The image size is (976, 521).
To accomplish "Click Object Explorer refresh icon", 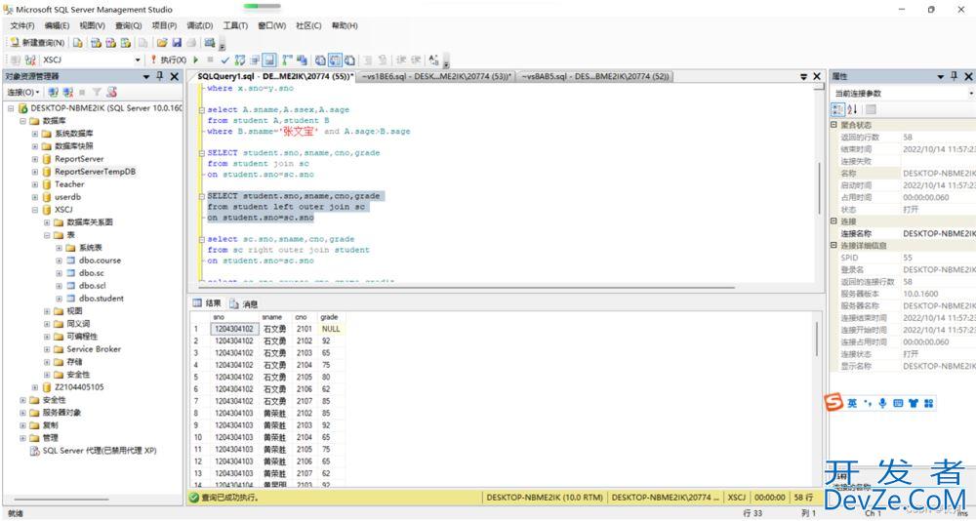I will pyautogui.click(x=111, y=92).
